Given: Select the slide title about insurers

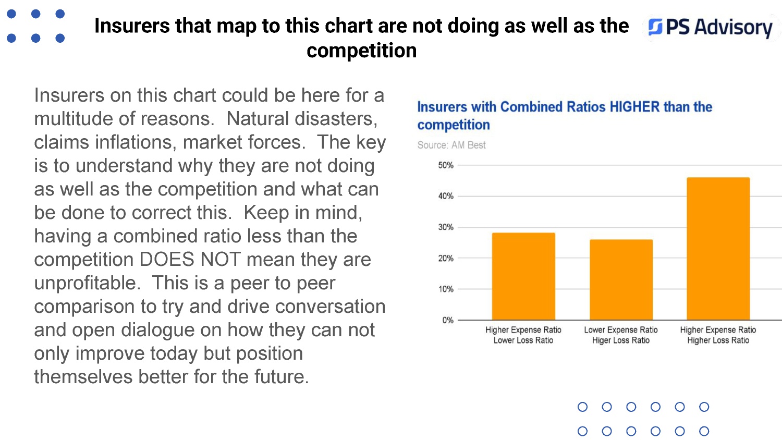Looking at the screenshot, I should tap(361, 38).
